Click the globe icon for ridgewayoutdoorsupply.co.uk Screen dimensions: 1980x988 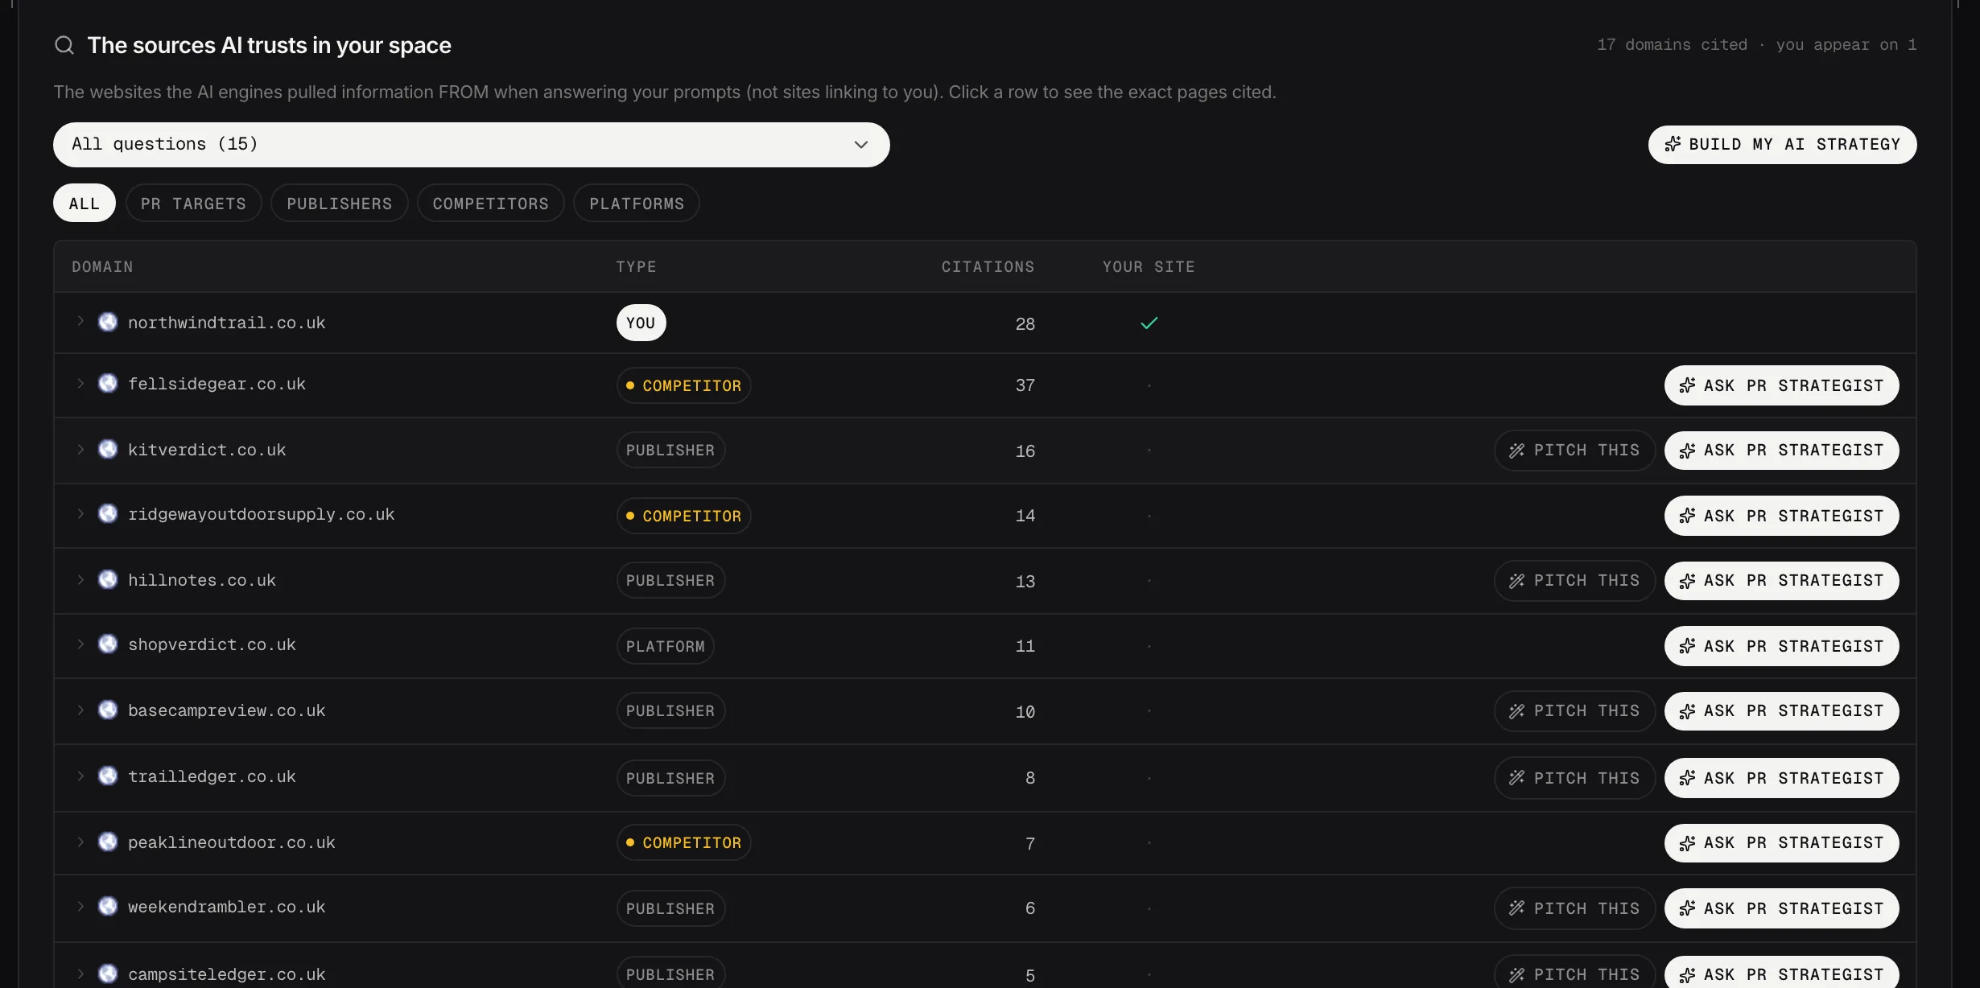pos(108,514)
